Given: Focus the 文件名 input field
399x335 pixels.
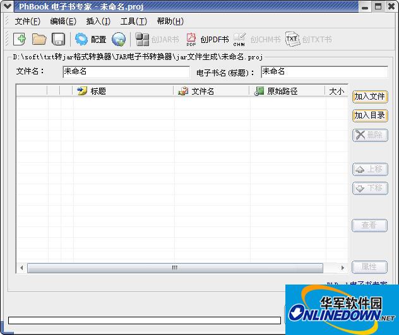Looking at the screenshot, I should 126,72.
